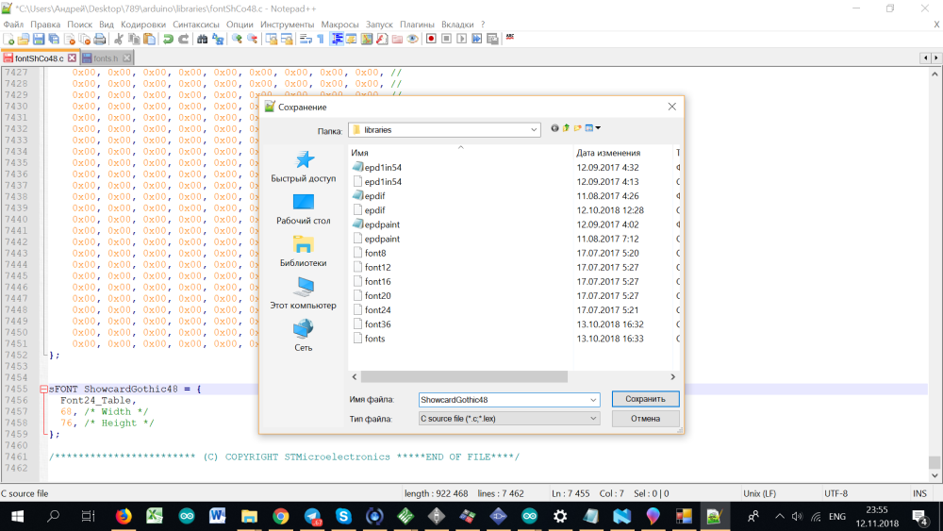The image size is (943, 531).
Task: Show hidden tray icons chevron
Action: 780,516
